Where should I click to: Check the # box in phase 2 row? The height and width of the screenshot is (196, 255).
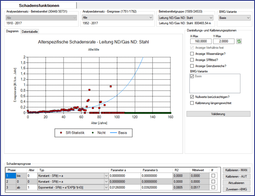(213, 181)
